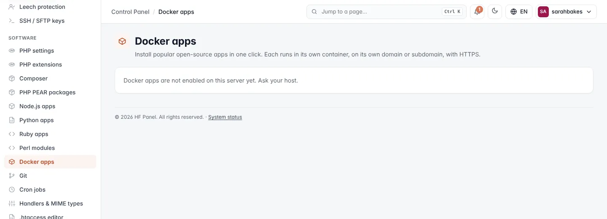Click the Leech protection sidebar icon

point(12,7)
